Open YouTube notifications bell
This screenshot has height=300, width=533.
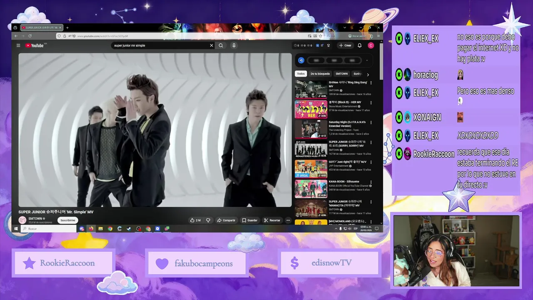coord(359,45)
